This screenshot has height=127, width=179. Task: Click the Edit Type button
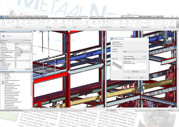point(28,40)
